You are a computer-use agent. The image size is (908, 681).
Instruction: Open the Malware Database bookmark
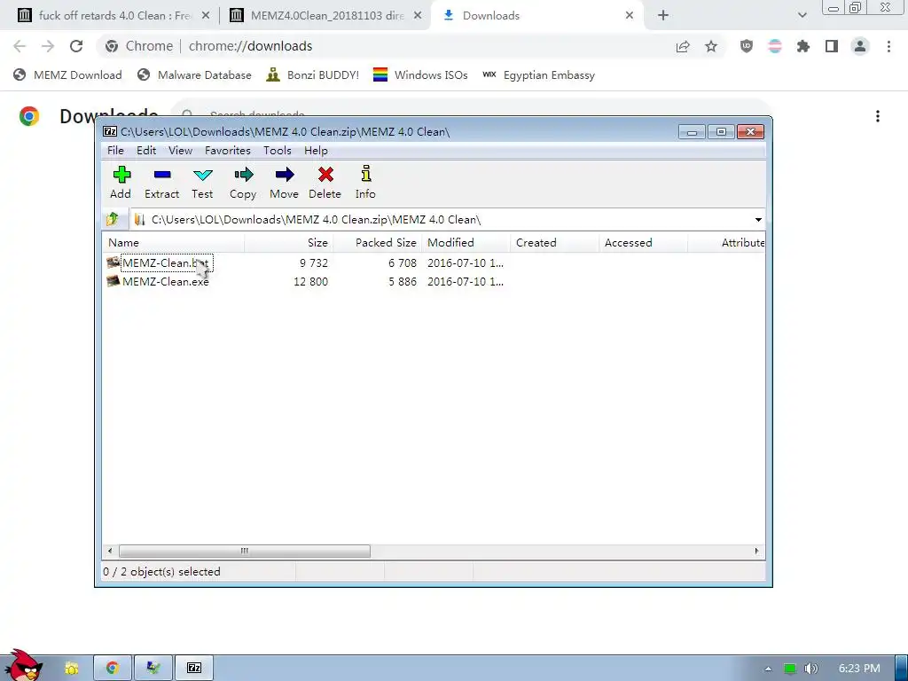coord(194,75)
